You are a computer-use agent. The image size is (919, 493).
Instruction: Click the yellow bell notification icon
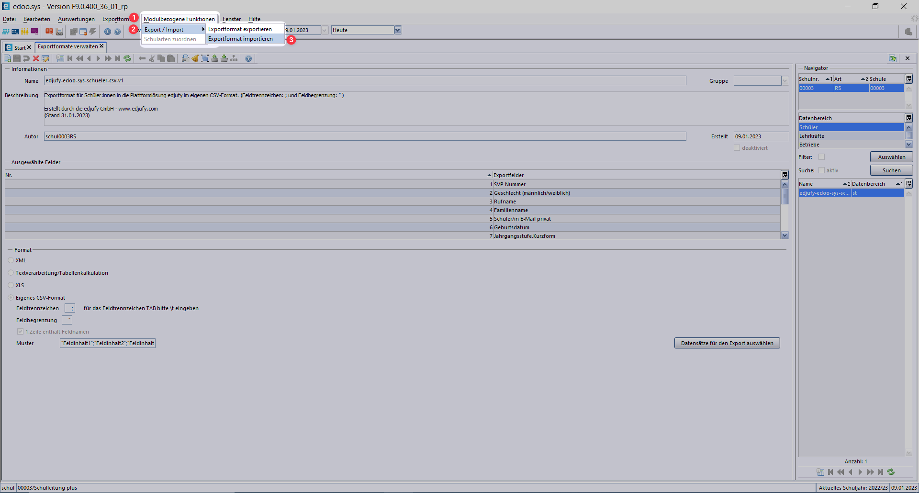(x=195, y=58)
